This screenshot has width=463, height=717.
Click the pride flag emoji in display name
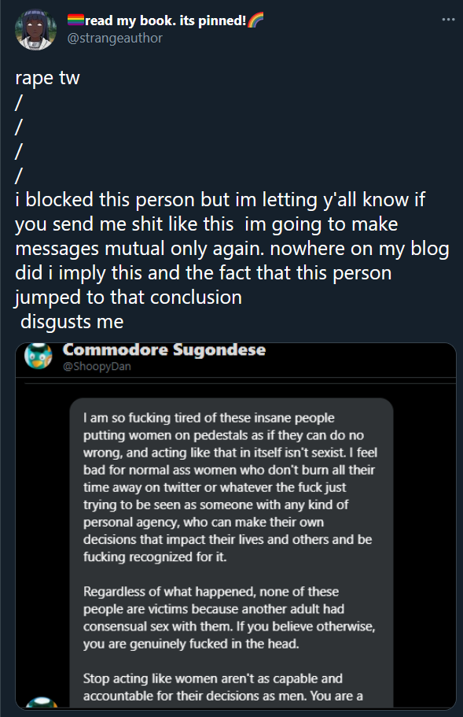pyautogui.click(x=75, y=20)
